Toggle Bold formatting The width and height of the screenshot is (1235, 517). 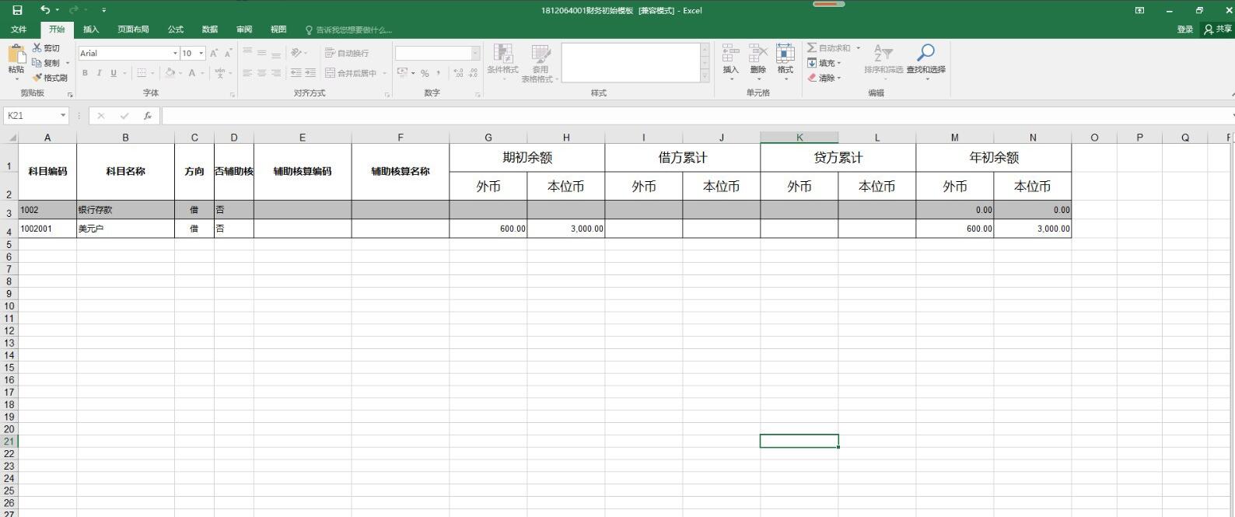coord(85,73)
